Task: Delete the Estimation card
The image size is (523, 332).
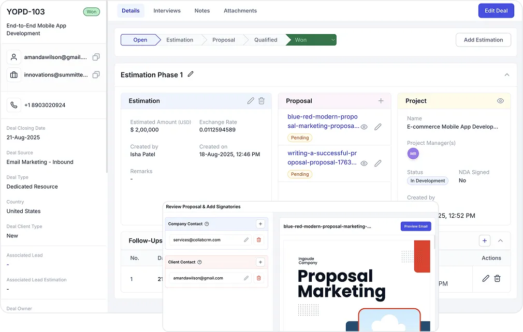Action: pos(262,101)
